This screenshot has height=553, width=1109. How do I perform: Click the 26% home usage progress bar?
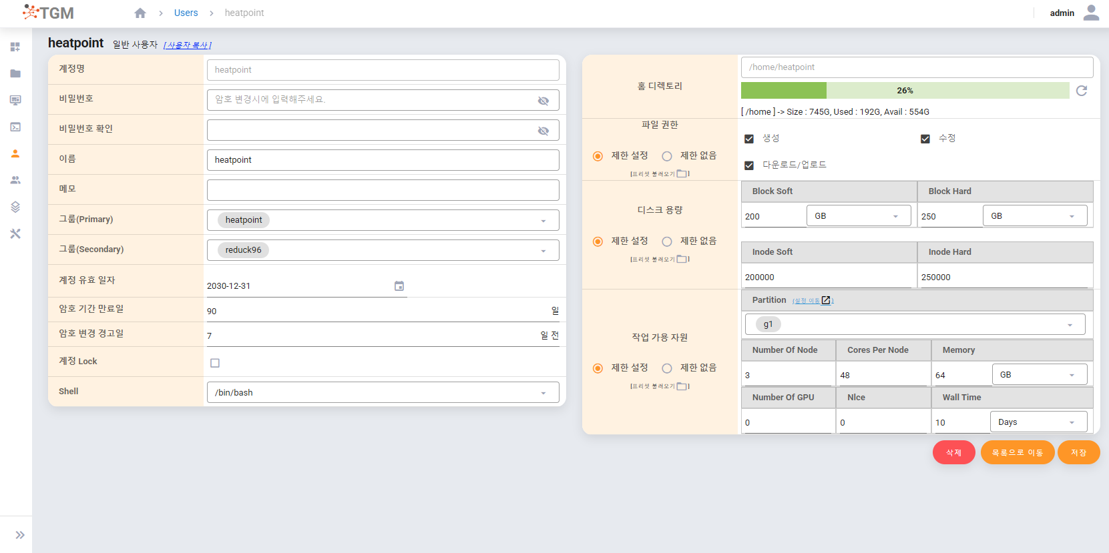click(905, 91)
